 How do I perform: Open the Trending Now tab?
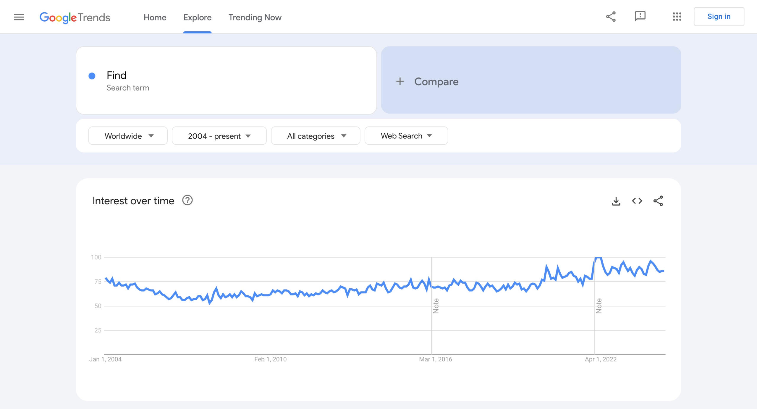point(255,17)
